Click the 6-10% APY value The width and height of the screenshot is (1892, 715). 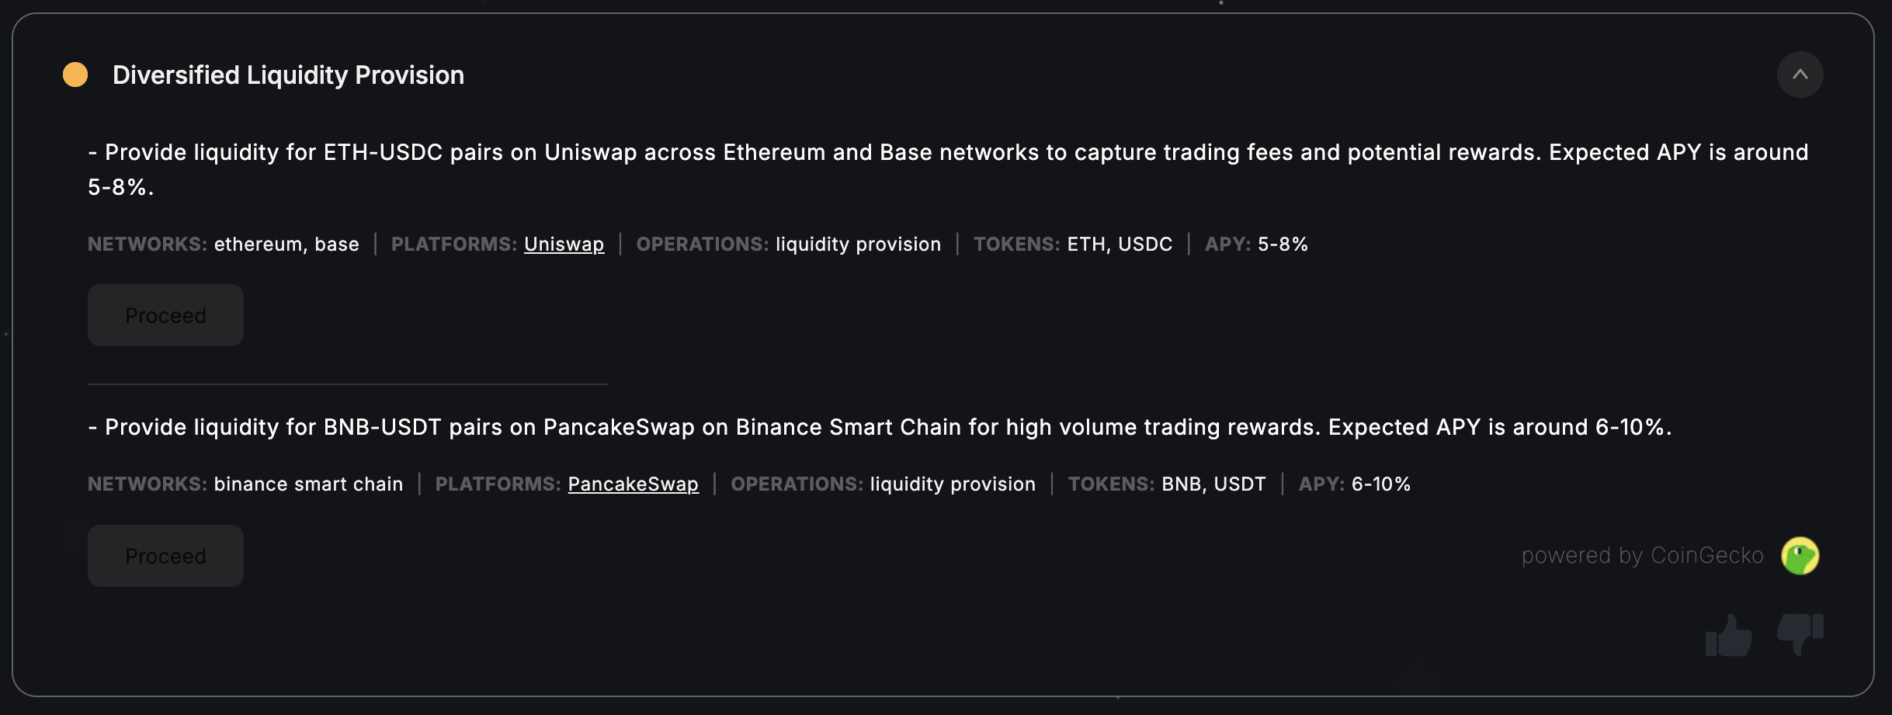1380,484
